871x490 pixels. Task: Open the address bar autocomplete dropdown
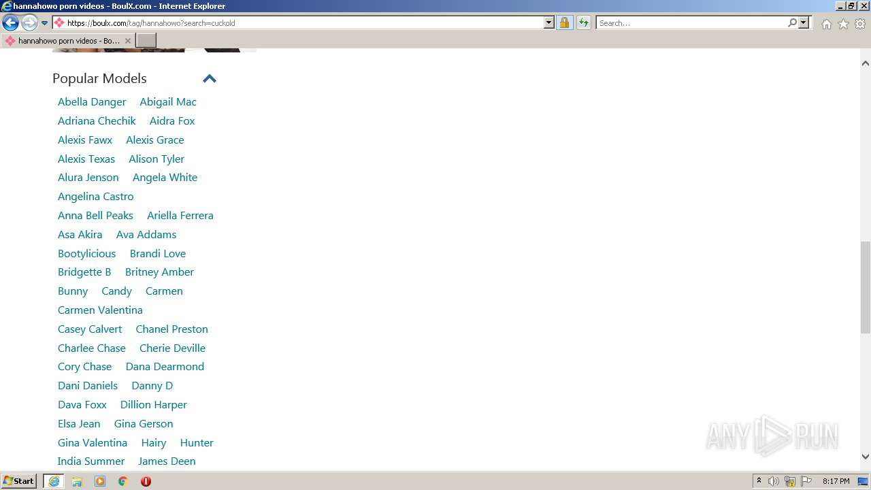[x=549, y=22]
